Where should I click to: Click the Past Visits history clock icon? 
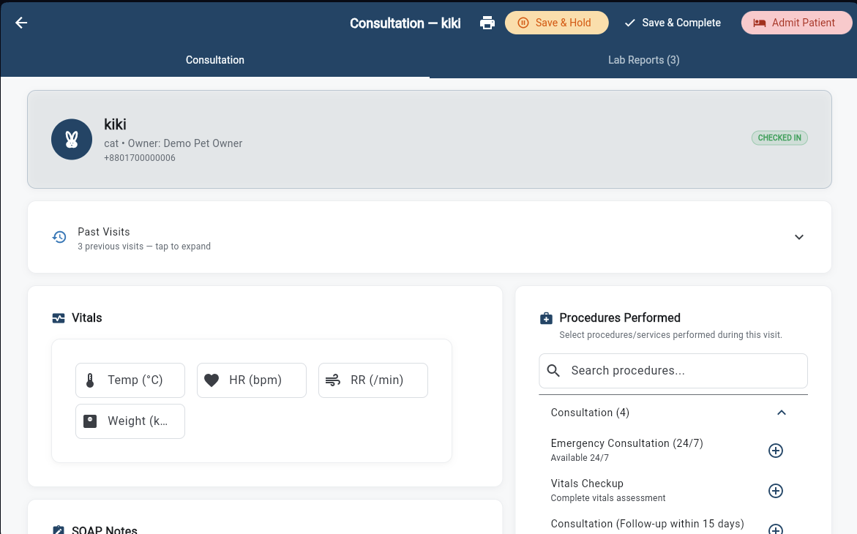pos(59,237)
